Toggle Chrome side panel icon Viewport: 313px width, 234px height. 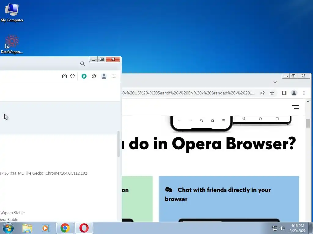[284, 93]
